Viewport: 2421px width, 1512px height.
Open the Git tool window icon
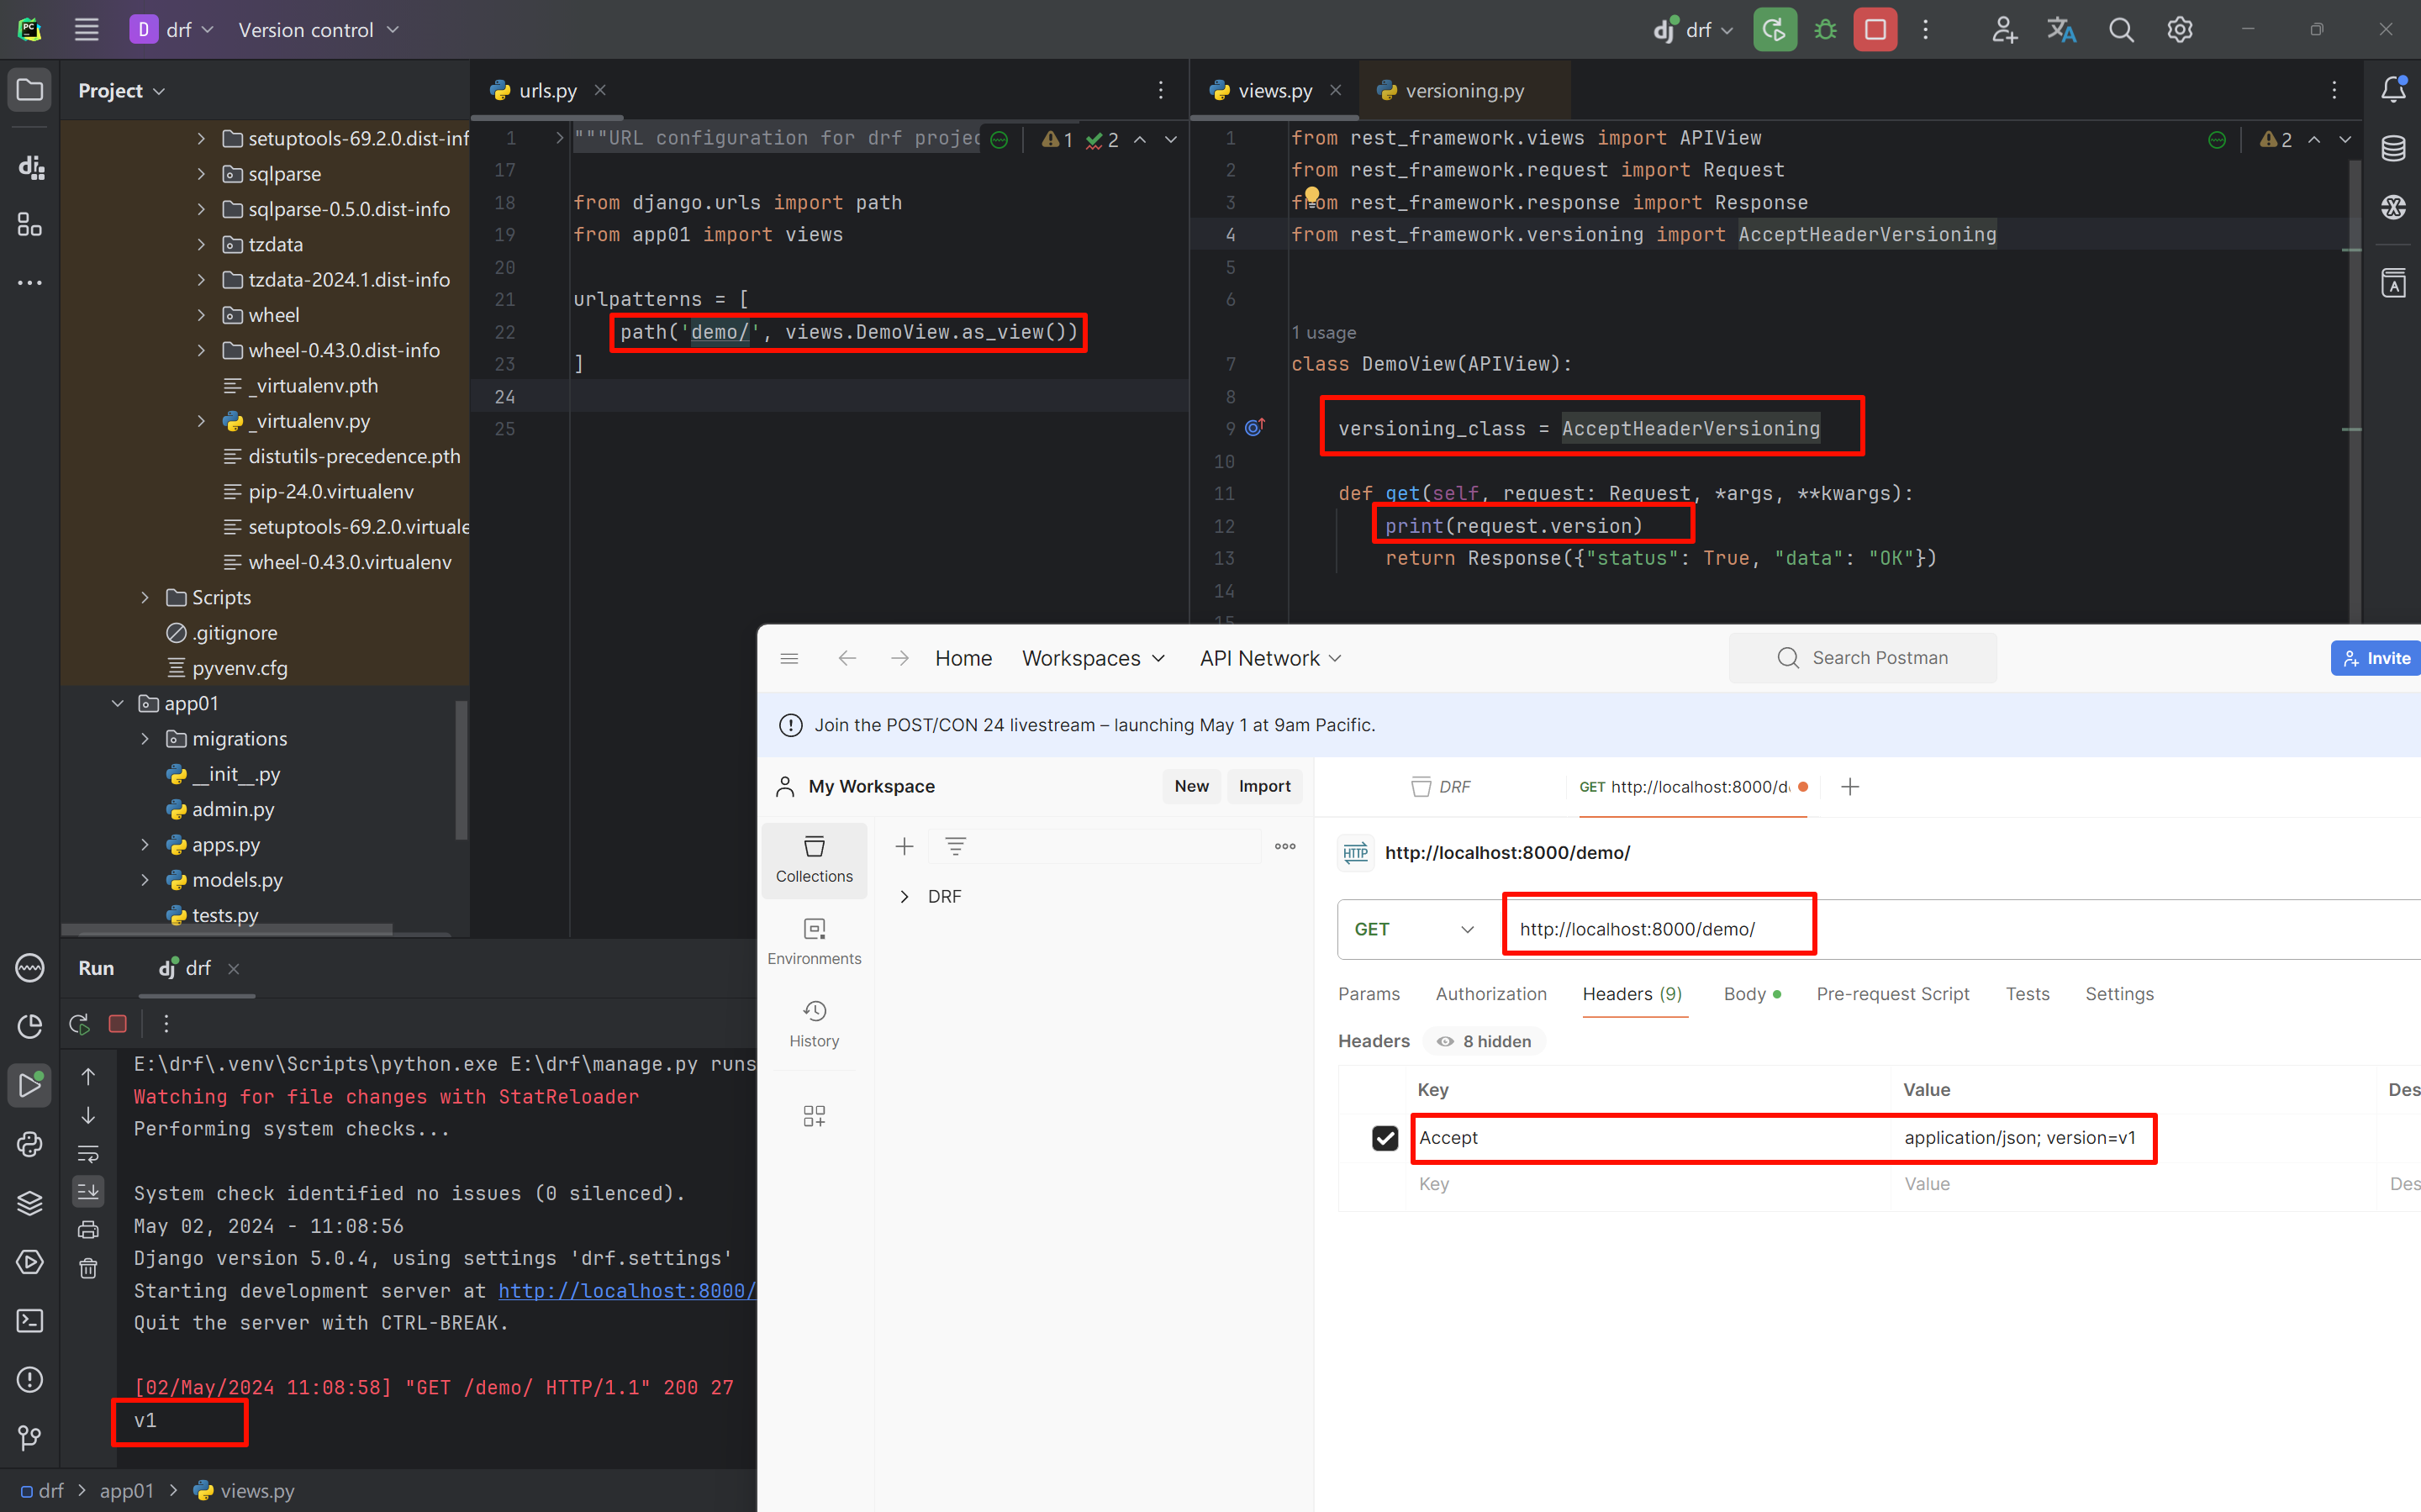pos(30,1437)
